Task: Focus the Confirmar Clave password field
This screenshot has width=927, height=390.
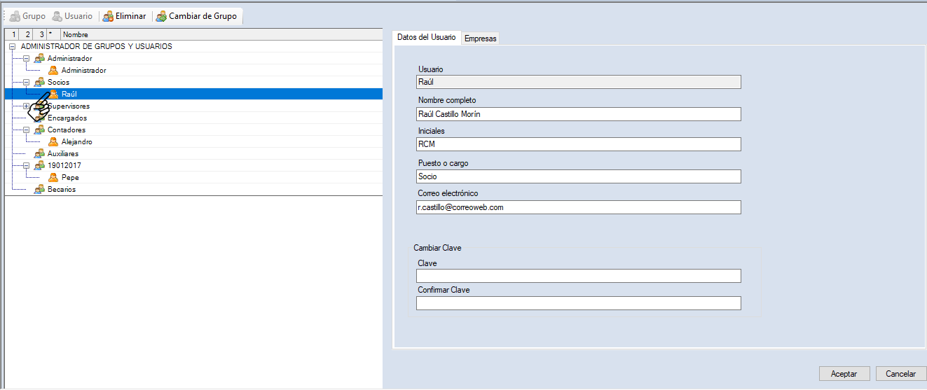Action: 578,303
